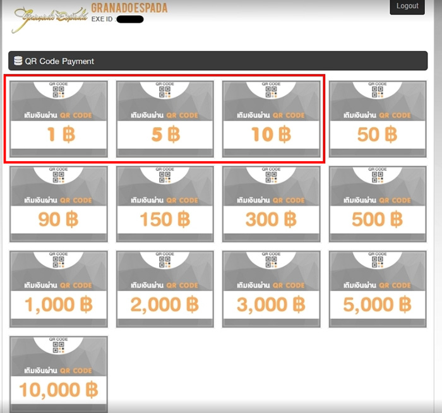Click the GRANADOESPADA title text
This screenshot has width=442, height=413.
129,8
